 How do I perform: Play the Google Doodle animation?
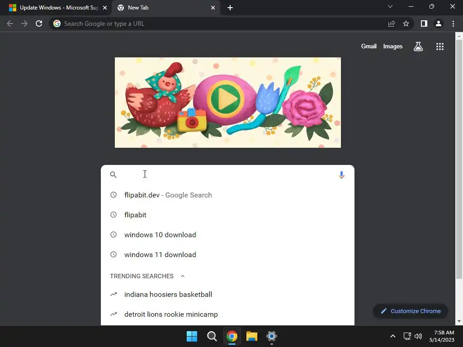pos(226,99)
